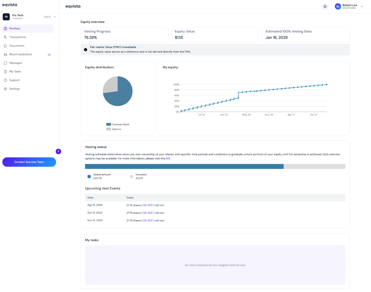Click the My Tasks clipboard icon
Screen dimensions: 371x292
tap(6, 72)
